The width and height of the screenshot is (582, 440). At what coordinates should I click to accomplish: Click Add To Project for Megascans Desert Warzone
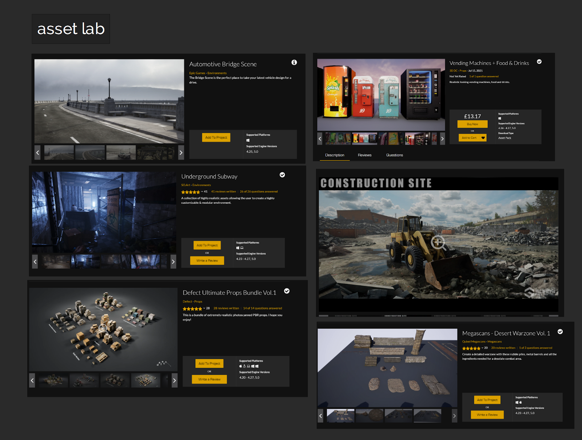tap(487, 400)
